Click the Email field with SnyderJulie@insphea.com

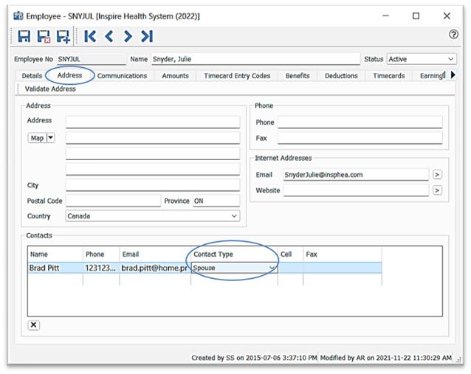click(356, 174)
